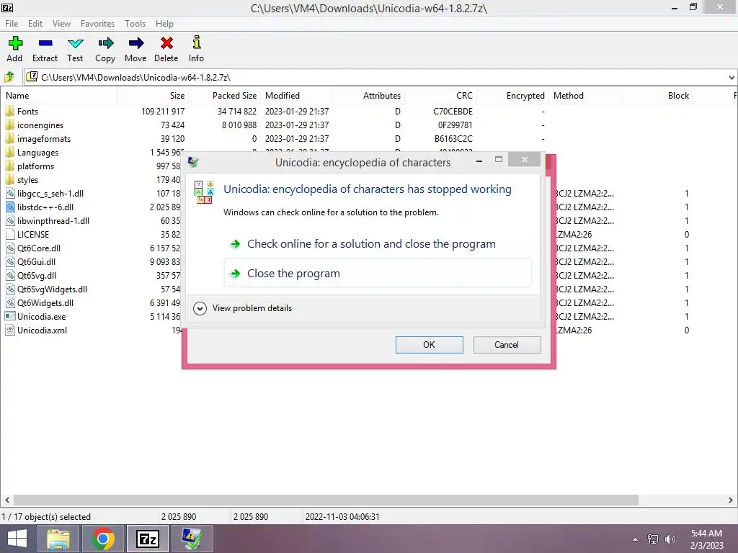Select the platforms folder icon

click(10, 166)
